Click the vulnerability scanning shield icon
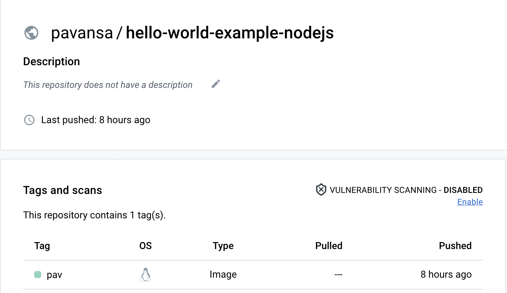 (320, 190)
